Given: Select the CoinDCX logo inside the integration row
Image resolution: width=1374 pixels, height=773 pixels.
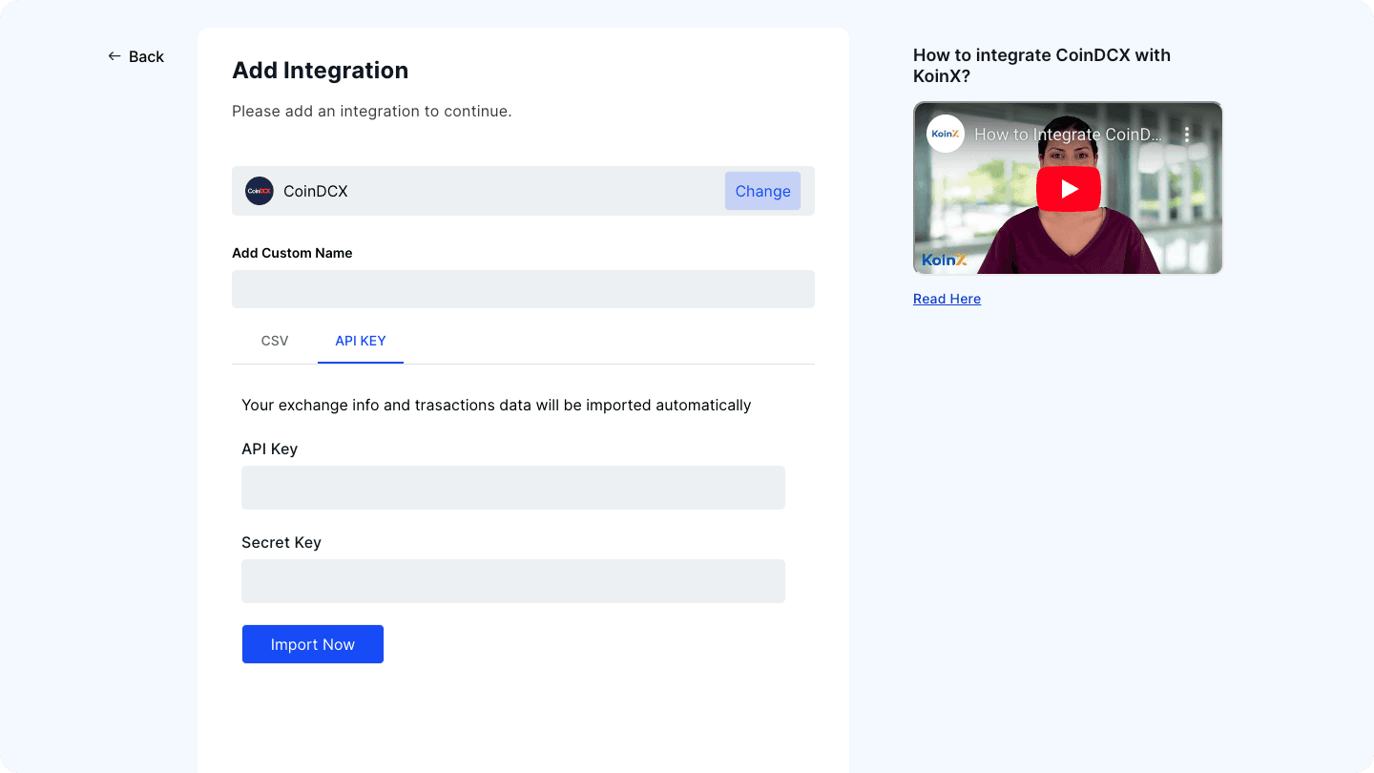Looking at the screenshot, I should pos(259,191).
